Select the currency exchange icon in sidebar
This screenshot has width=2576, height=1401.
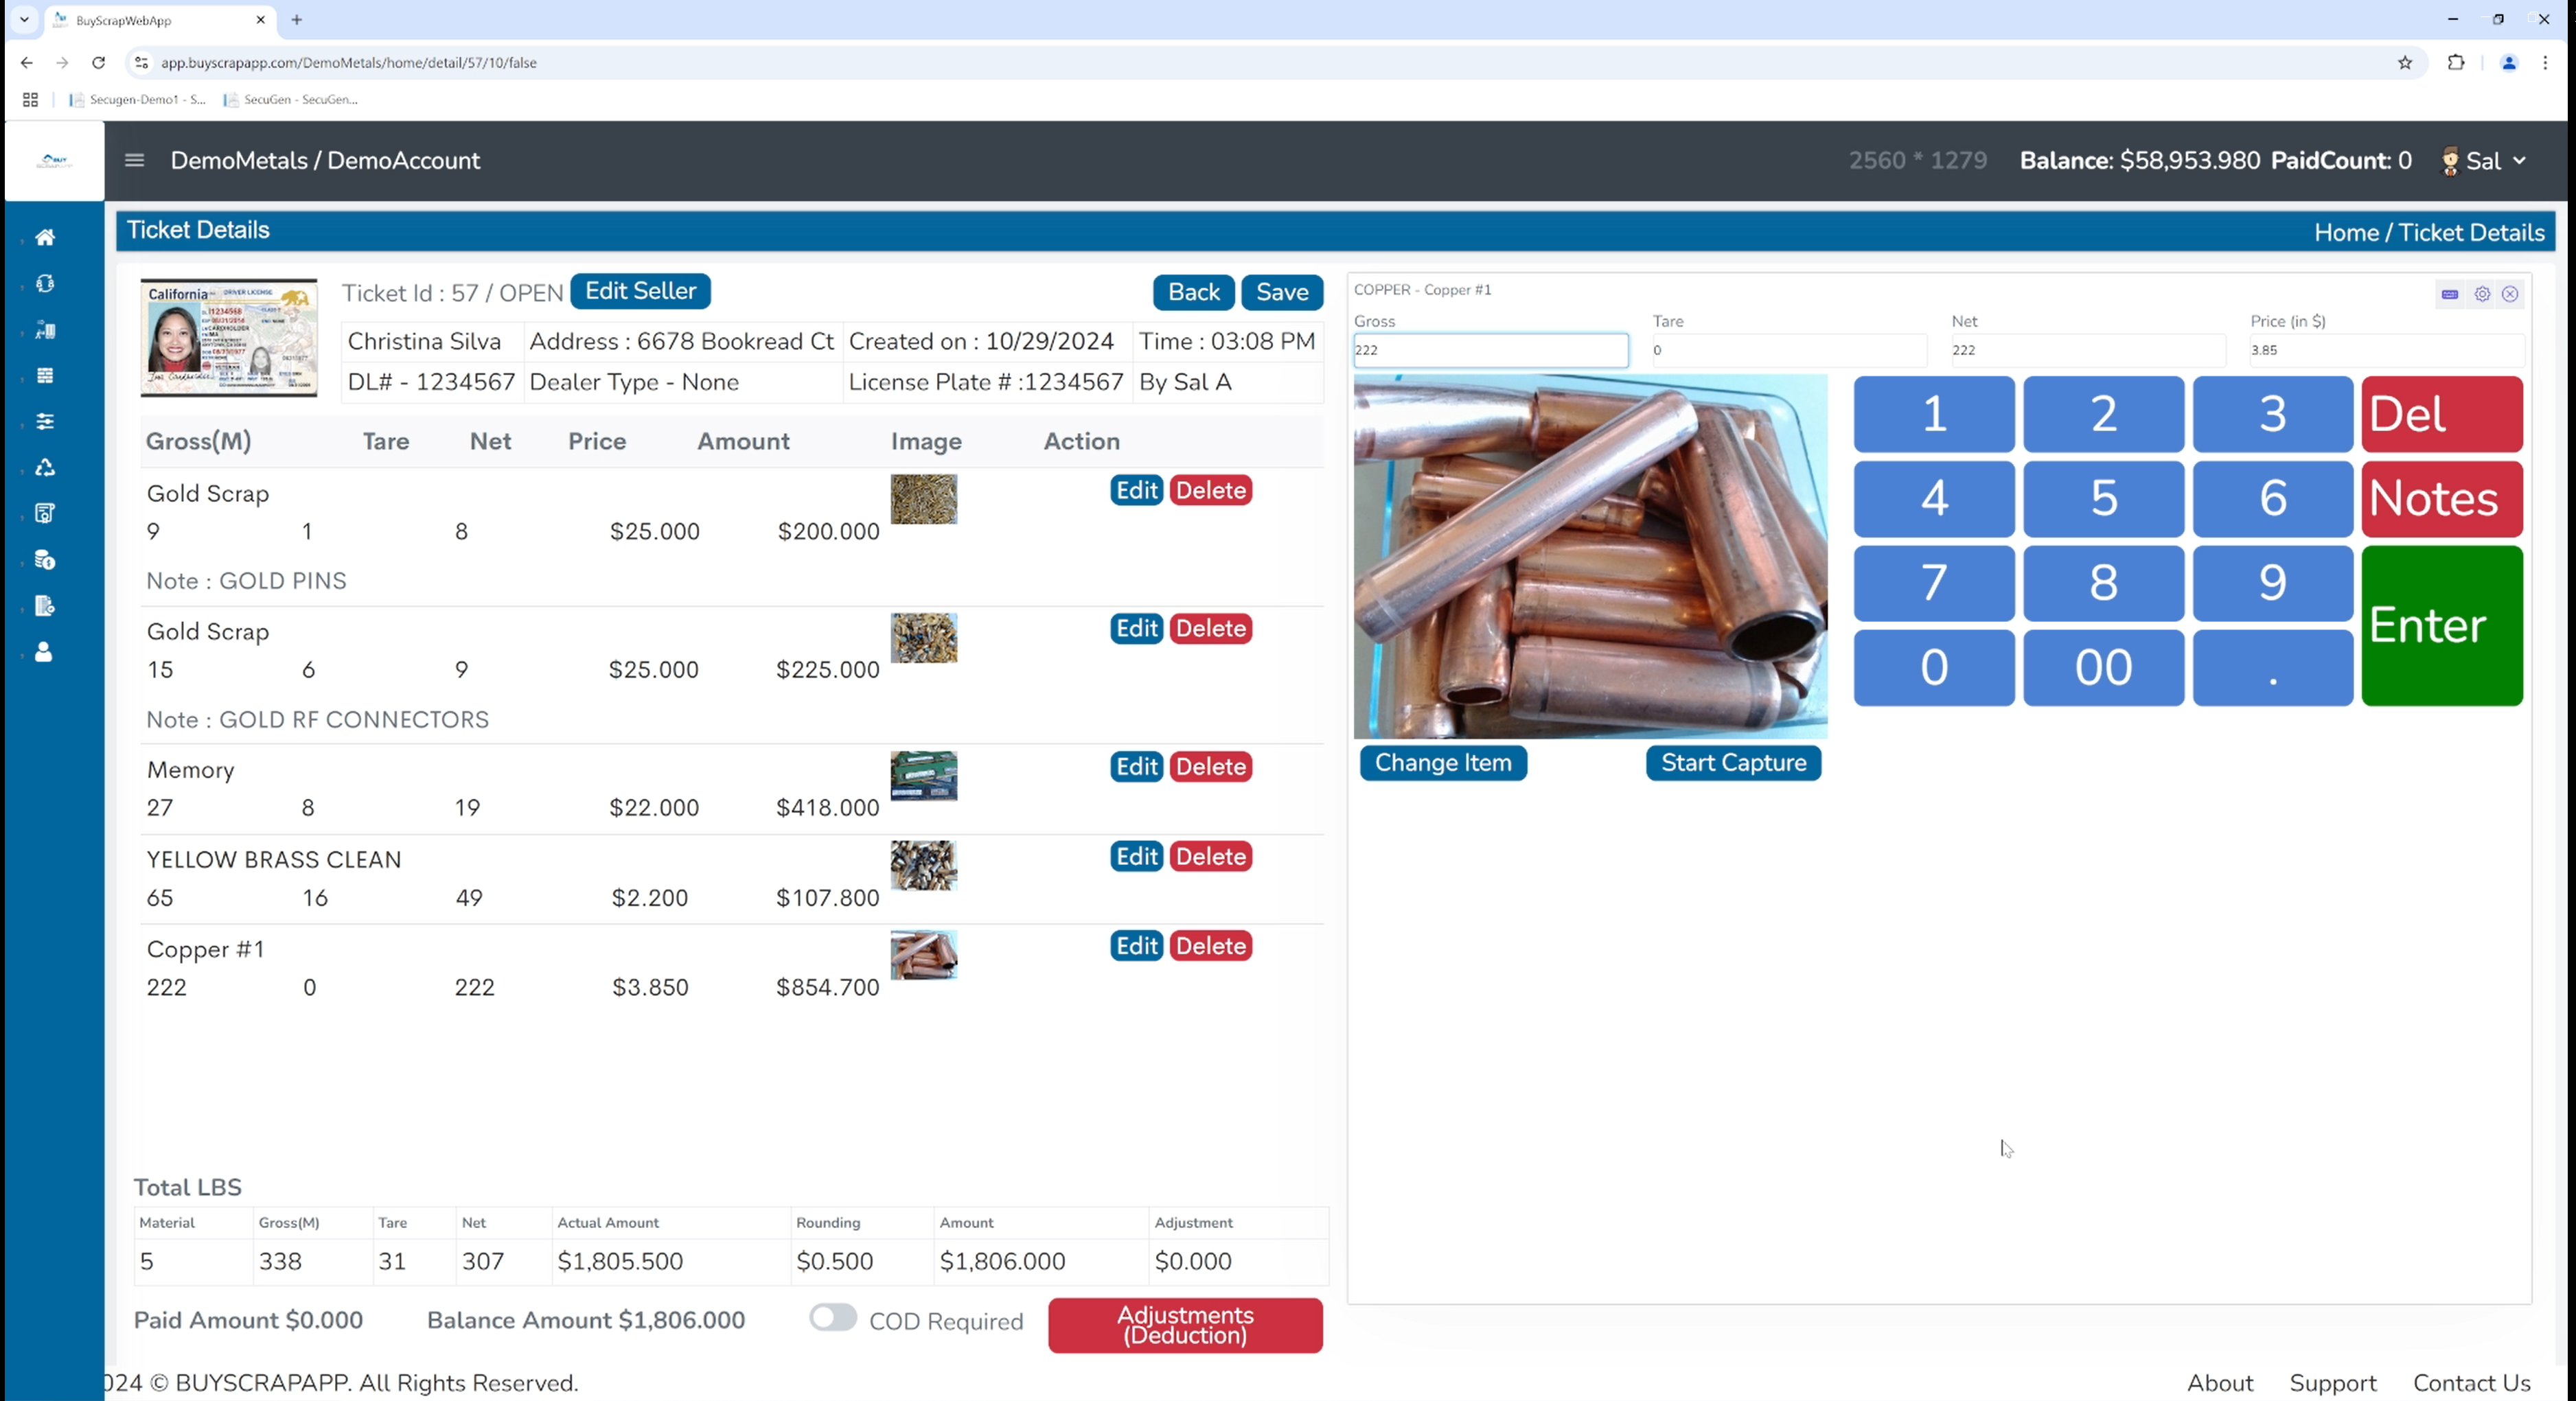[45, 283]
